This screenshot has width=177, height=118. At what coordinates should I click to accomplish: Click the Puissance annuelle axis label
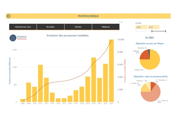[x=10, y=71]
